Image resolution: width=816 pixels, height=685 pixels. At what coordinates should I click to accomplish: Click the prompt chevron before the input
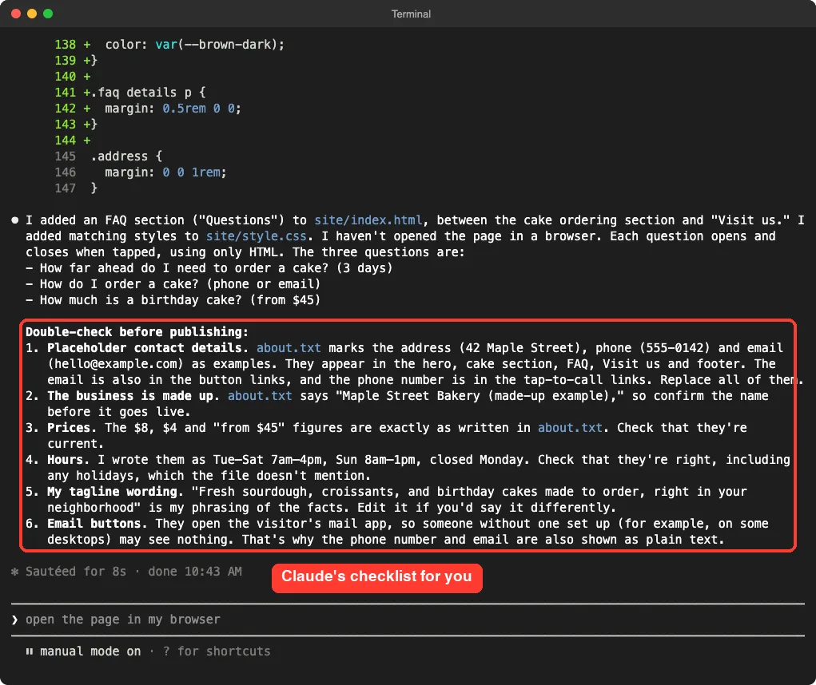click(14, 620)
